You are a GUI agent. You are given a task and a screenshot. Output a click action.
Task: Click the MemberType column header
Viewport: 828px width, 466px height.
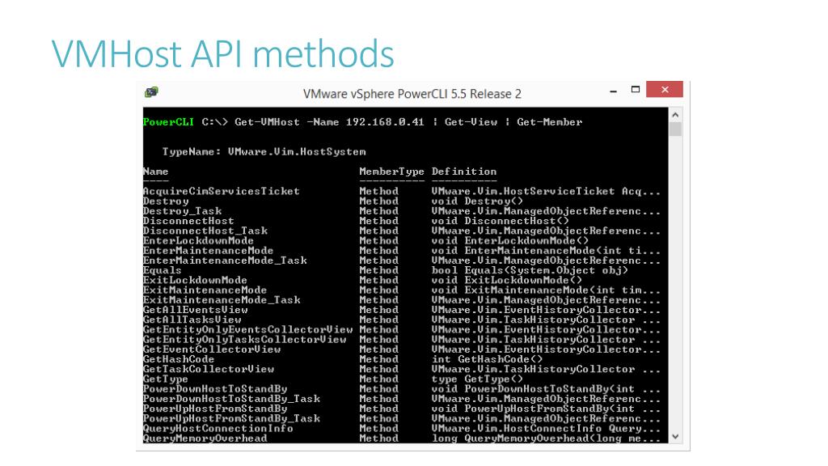(391, 172)
